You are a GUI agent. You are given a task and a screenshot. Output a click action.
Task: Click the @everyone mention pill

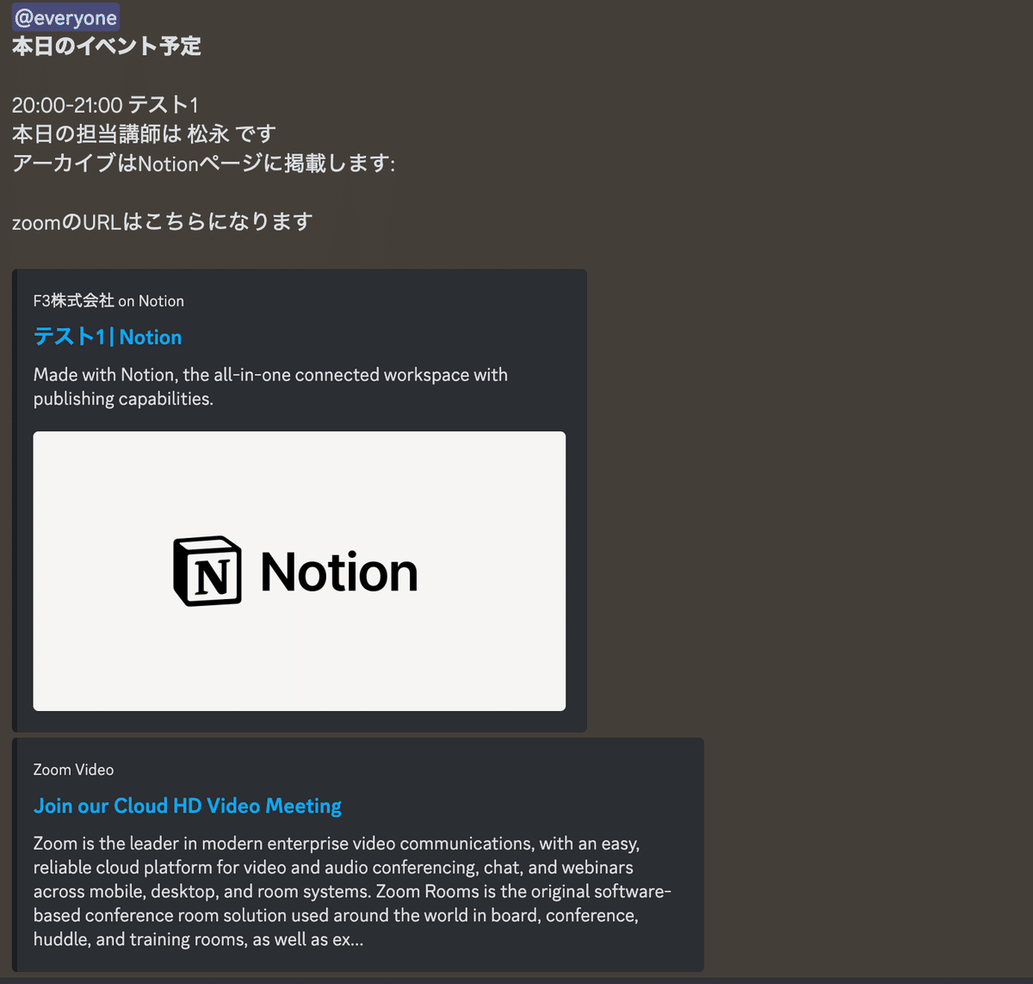tap(65, 16)
